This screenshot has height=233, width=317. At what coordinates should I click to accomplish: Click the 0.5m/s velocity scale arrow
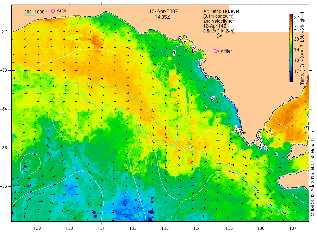pos(215,36)
